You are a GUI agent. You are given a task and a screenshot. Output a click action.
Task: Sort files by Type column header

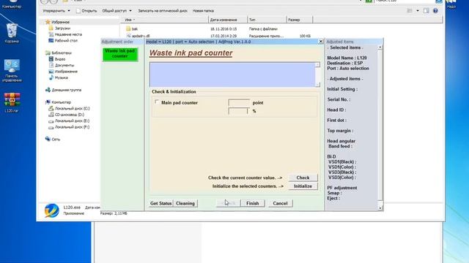point(267,20)
